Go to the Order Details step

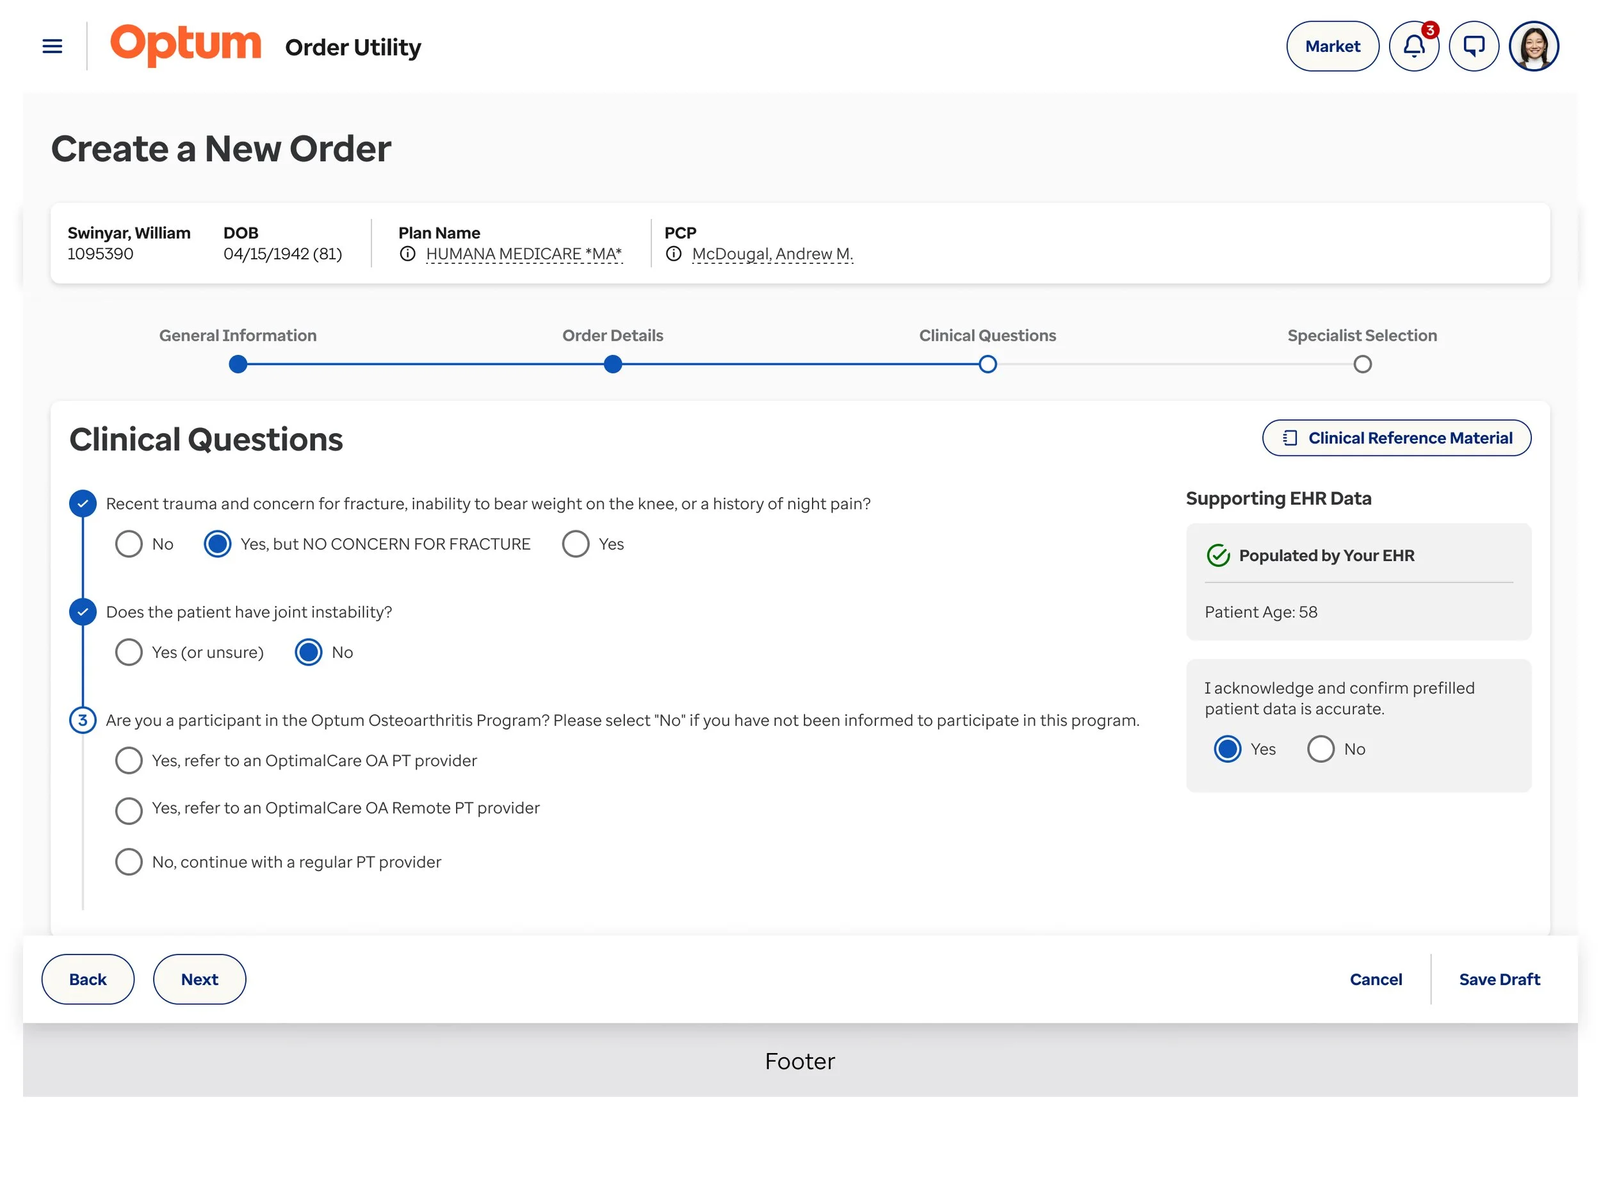612,364
